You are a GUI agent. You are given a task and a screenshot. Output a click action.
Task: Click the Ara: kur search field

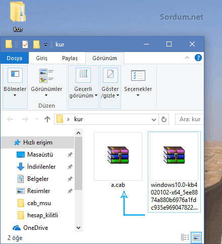click(x=190, y=119)
